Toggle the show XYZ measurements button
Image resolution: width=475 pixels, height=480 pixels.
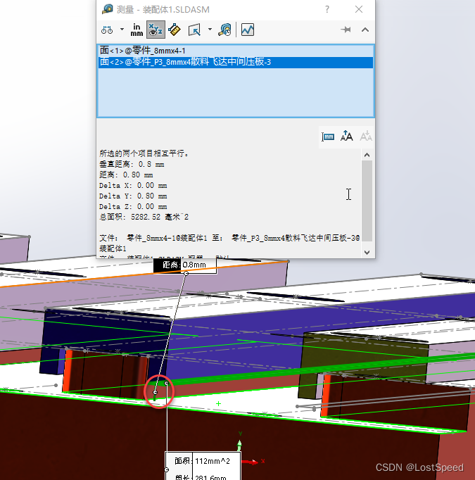click(156, 30)
